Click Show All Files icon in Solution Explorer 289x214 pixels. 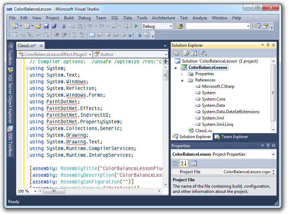[x=186, y=53]
